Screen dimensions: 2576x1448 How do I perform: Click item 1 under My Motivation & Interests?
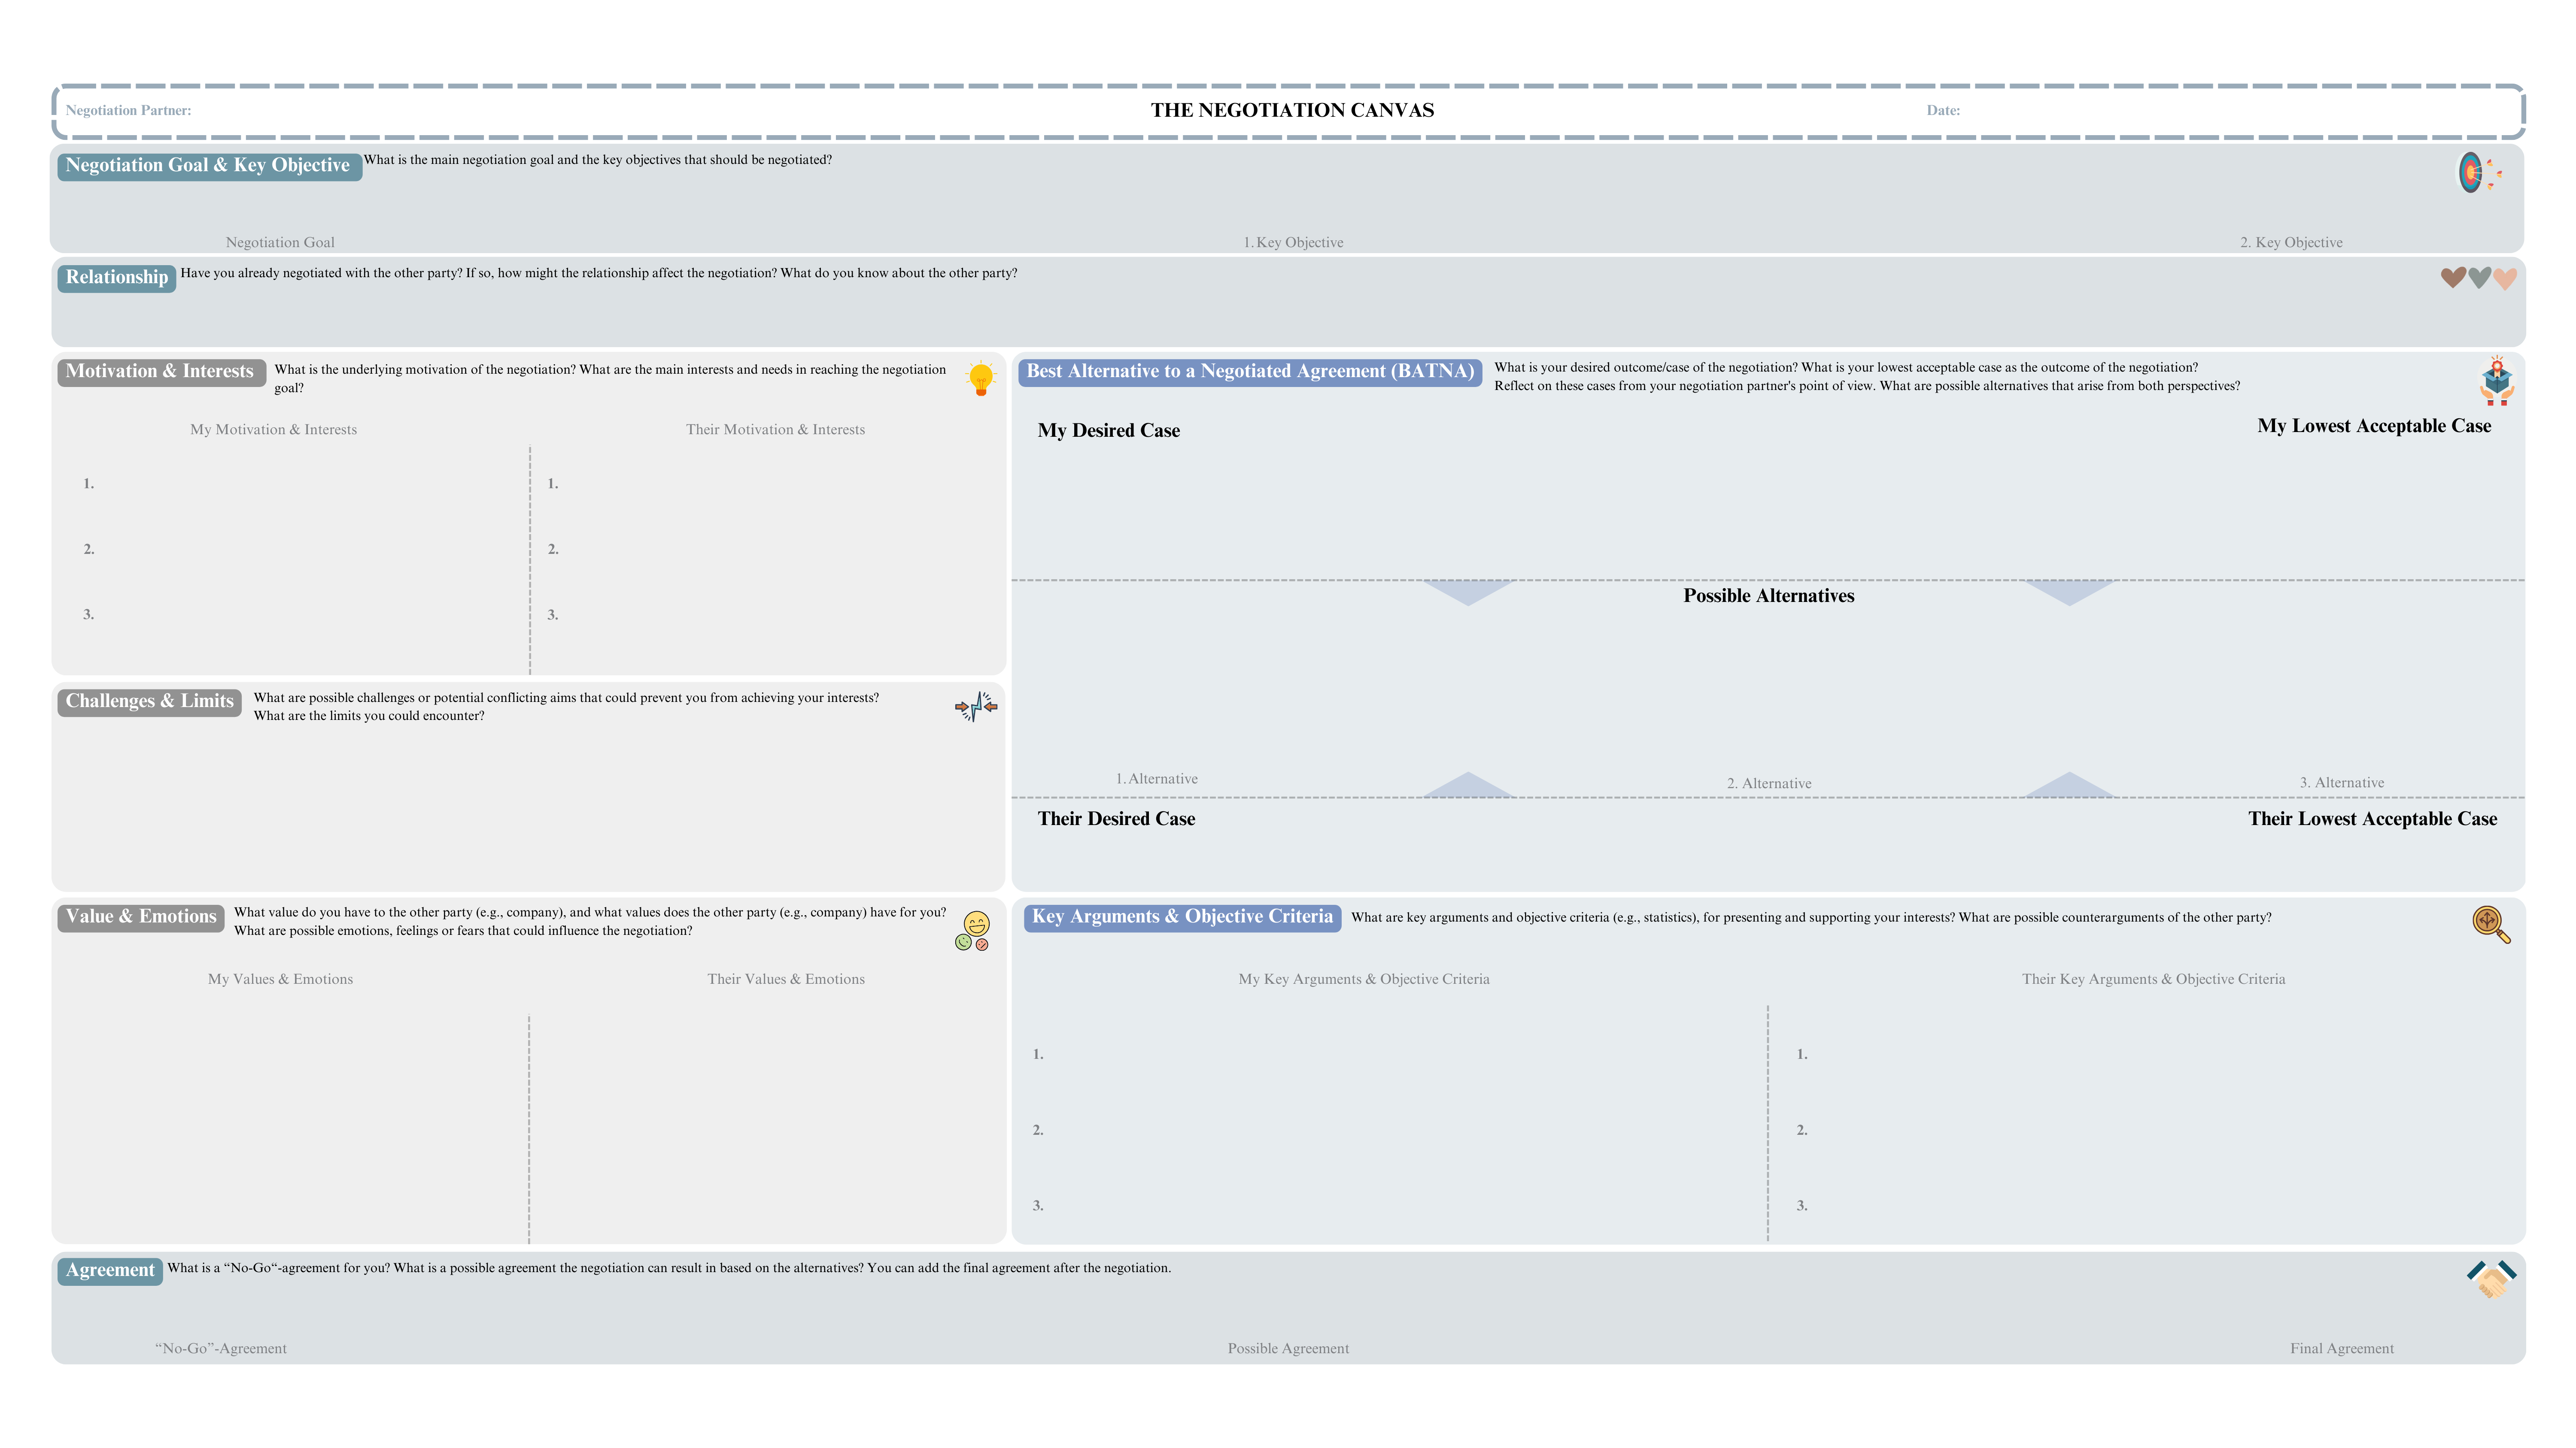[89, 484]
